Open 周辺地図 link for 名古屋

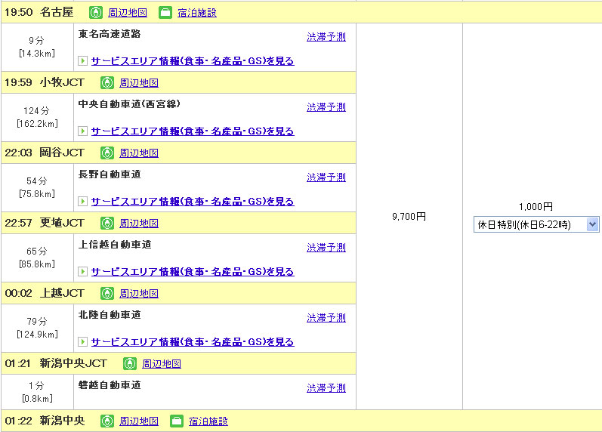click(128, 13)
